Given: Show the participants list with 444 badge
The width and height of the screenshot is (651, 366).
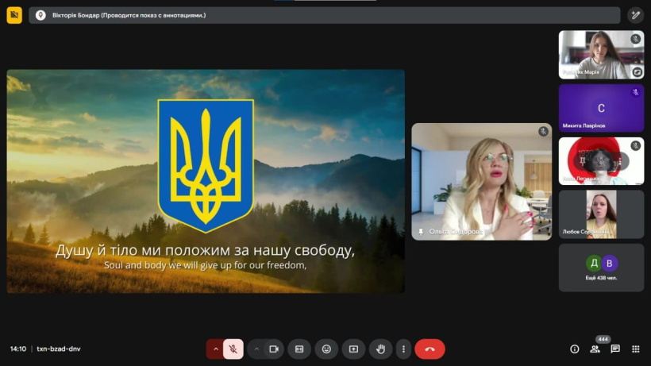Looking at the screenshot, I should [595, 349].
